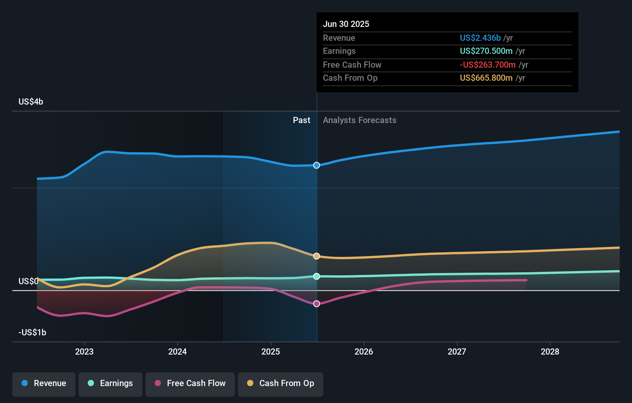632x403 pixels.
Task: Toggle the Cash From Op series off
Action: tap(280, 384)
